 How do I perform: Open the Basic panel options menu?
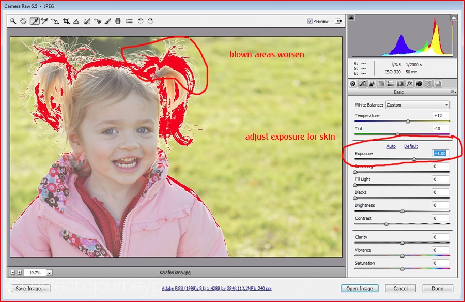point(453,92)
